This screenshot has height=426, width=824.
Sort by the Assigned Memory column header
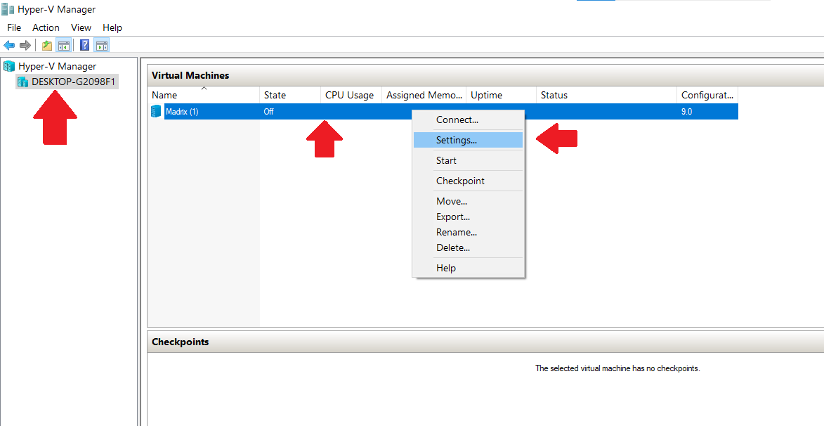click(x=424, y=95)
